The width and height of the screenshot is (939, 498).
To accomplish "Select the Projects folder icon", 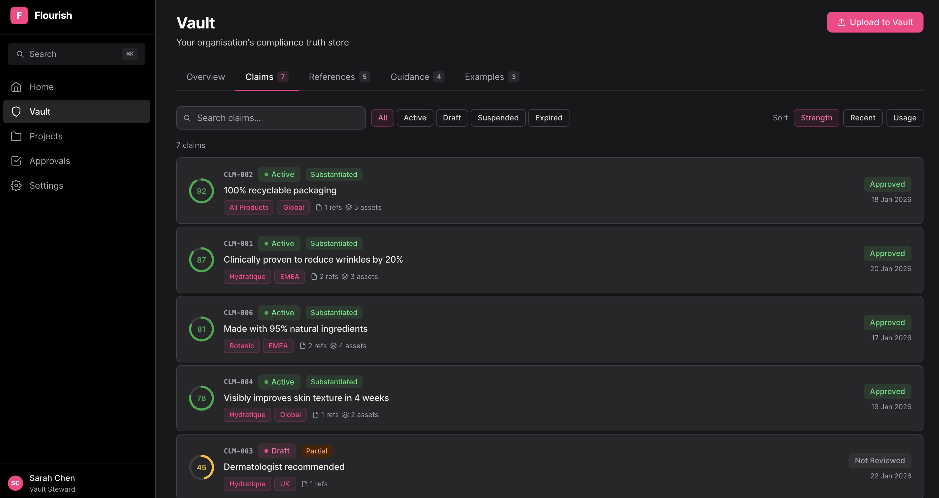I will tap(16, 136).
